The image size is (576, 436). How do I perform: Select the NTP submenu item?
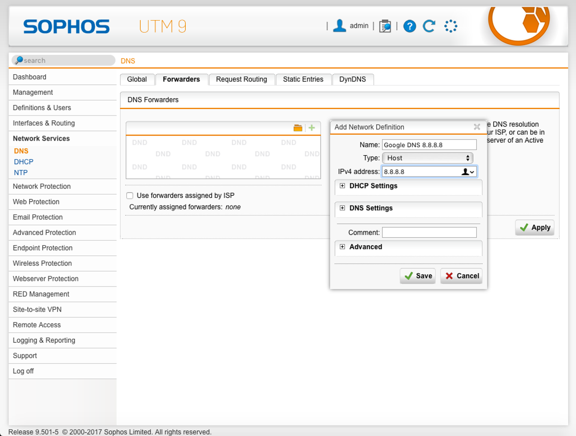21,173
